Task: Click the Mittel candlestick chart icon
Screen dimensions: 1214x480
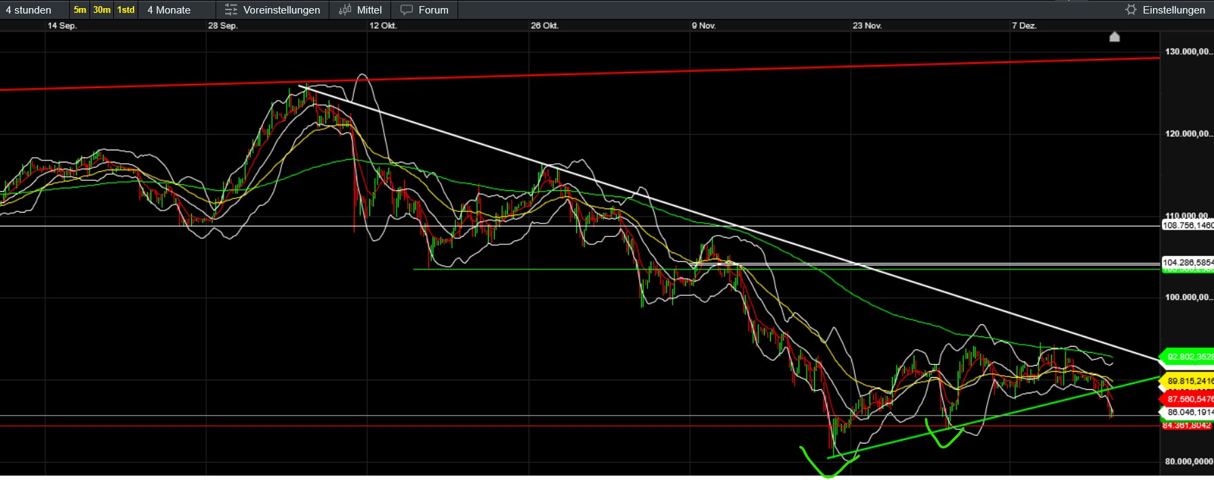Action: tap(345, 10)
